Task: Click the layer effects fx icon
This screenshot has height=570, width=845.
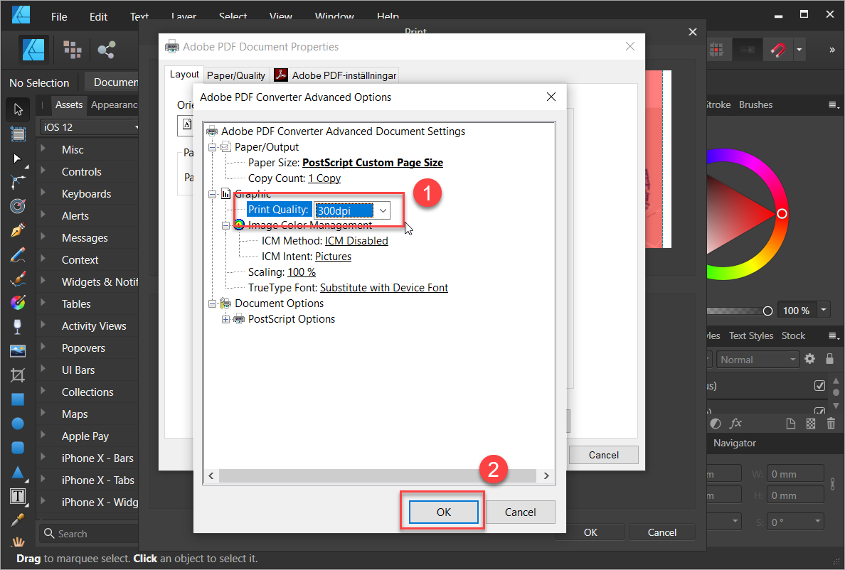Action: [735, 424]
